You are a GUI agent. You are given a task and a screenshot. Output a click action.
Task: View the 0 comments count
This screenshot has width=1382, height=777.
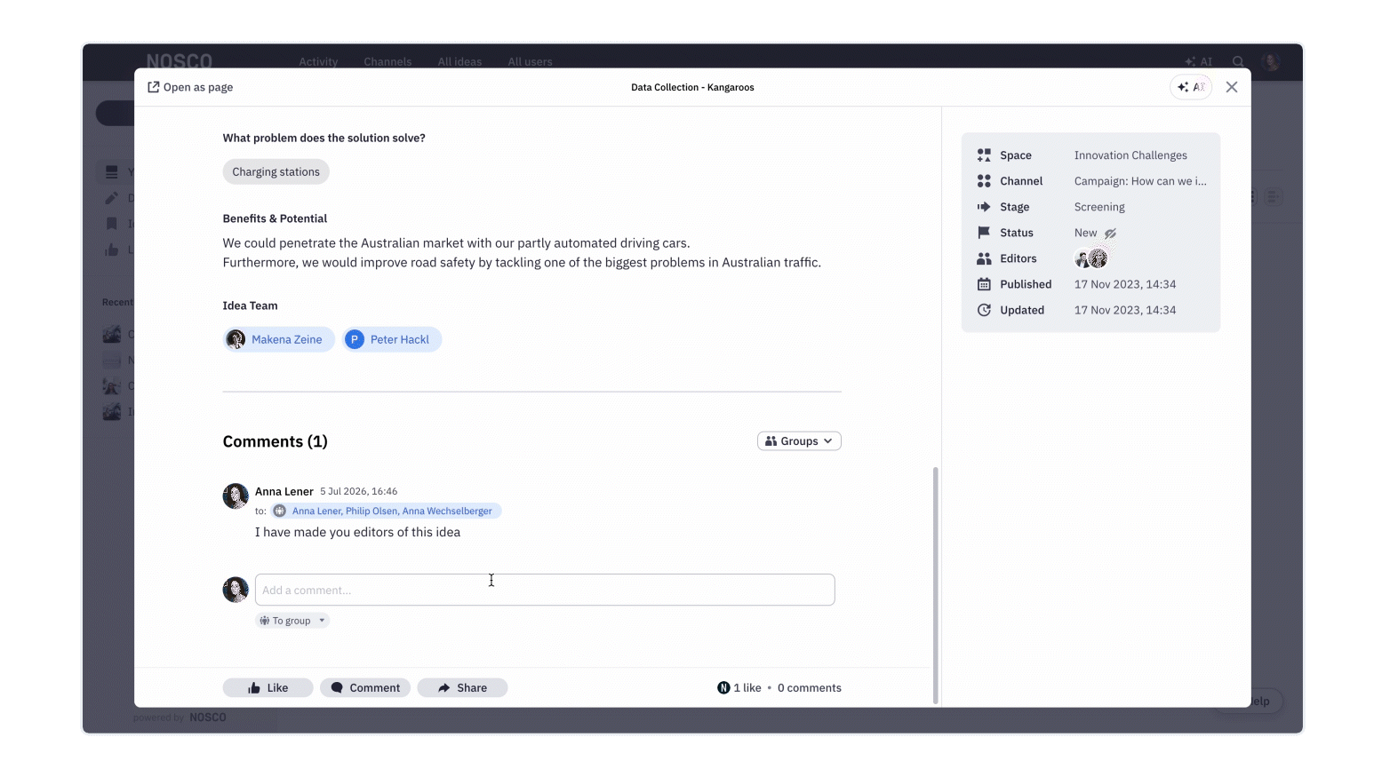click(810, 688)
